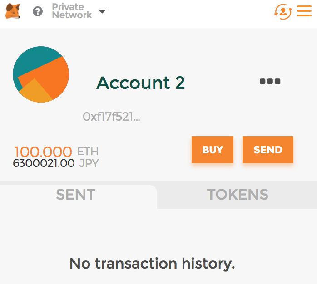Open the network help question mark icon
The width and height of the screenshot is (317, 284).
point(38,11)
